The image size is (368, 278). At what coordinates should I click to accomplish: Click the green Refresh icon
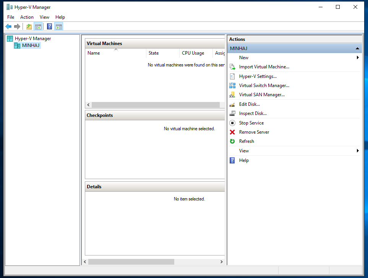[x=232, y=141]
